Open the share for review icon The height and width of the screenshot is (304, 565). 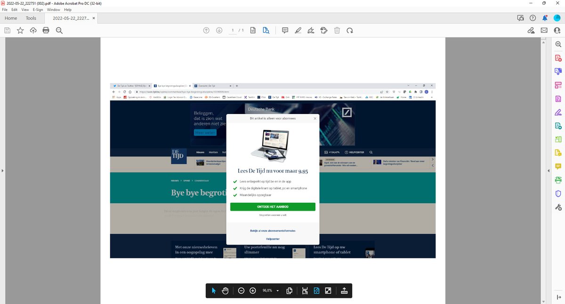[520, 18]
